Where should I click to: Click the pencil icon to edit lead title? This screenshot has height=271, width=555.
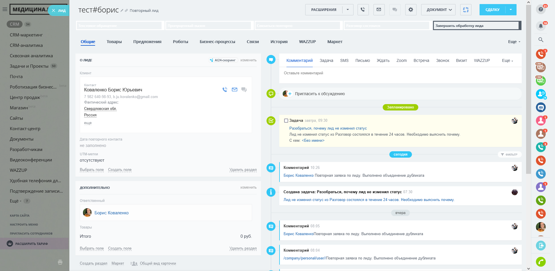(122, 10)
